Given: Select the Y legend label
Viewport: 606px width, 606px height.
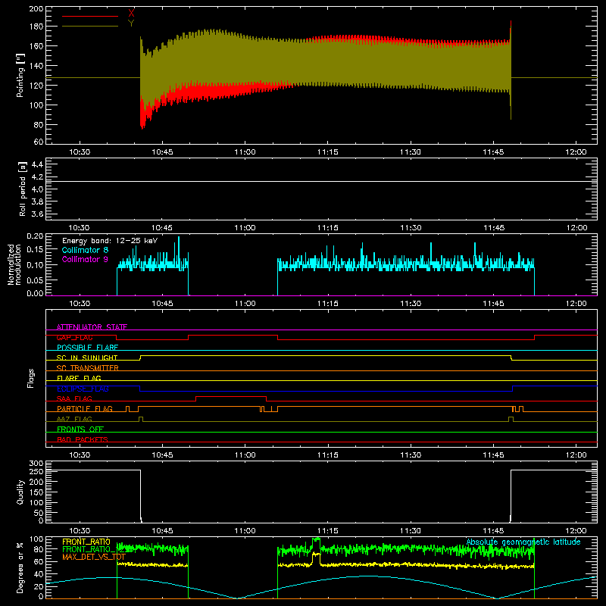Looking at the screenshot, I should 131,23.
